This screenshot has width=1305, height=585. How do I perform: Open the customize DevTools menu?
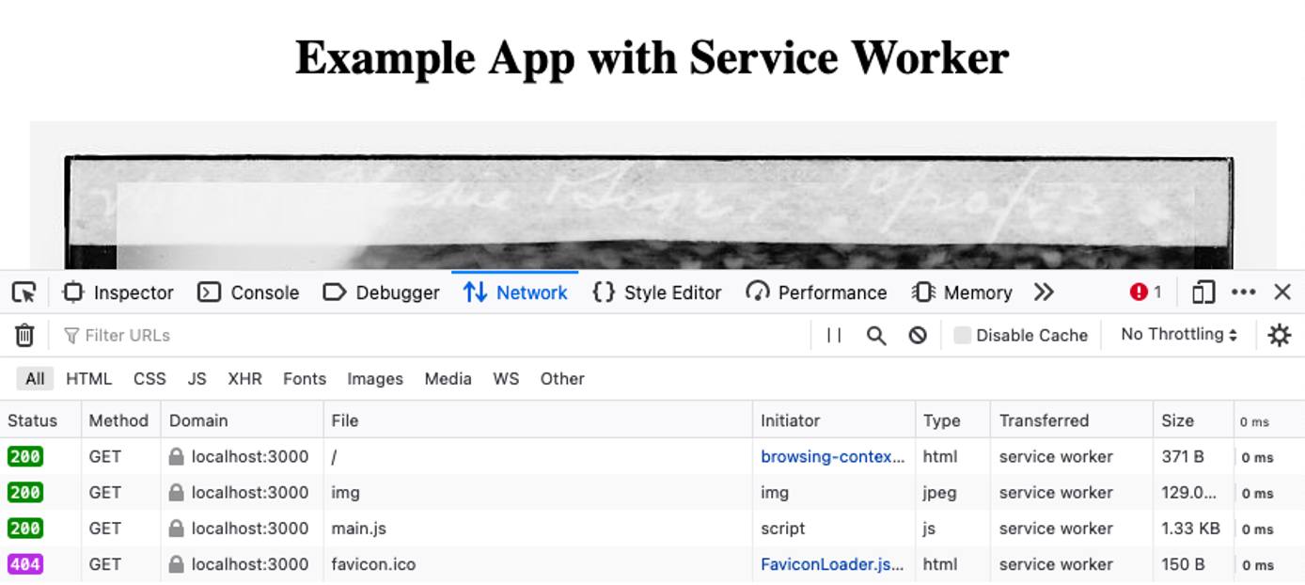(1244, 292)
